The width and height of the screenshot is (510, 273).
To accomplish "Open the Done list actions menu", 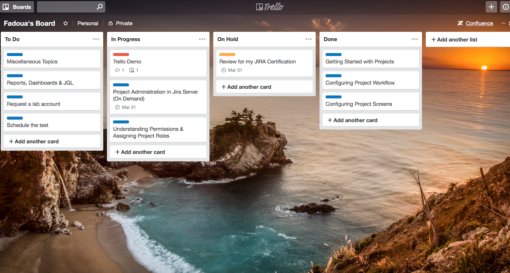I will coord(414,39).
